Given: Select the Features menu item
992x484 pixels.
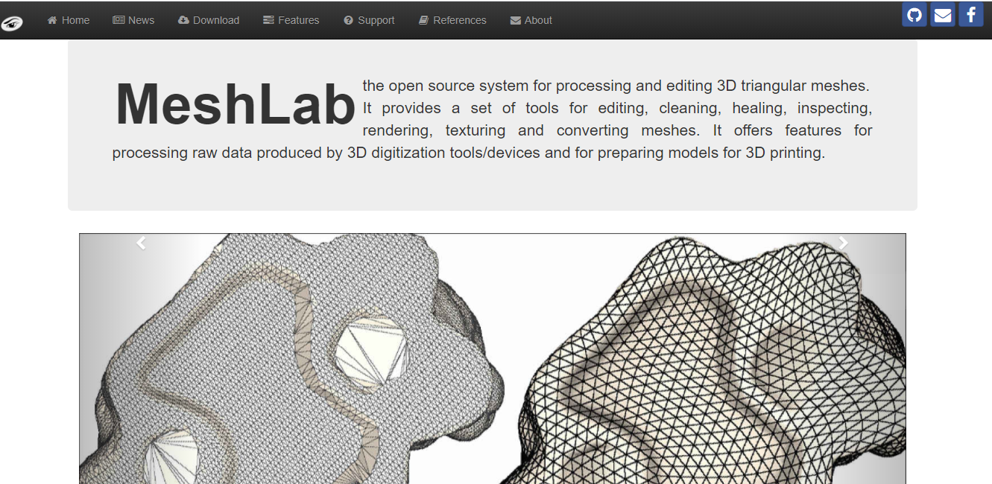Looking at the screenshot, I should click(x=291, y=20).
